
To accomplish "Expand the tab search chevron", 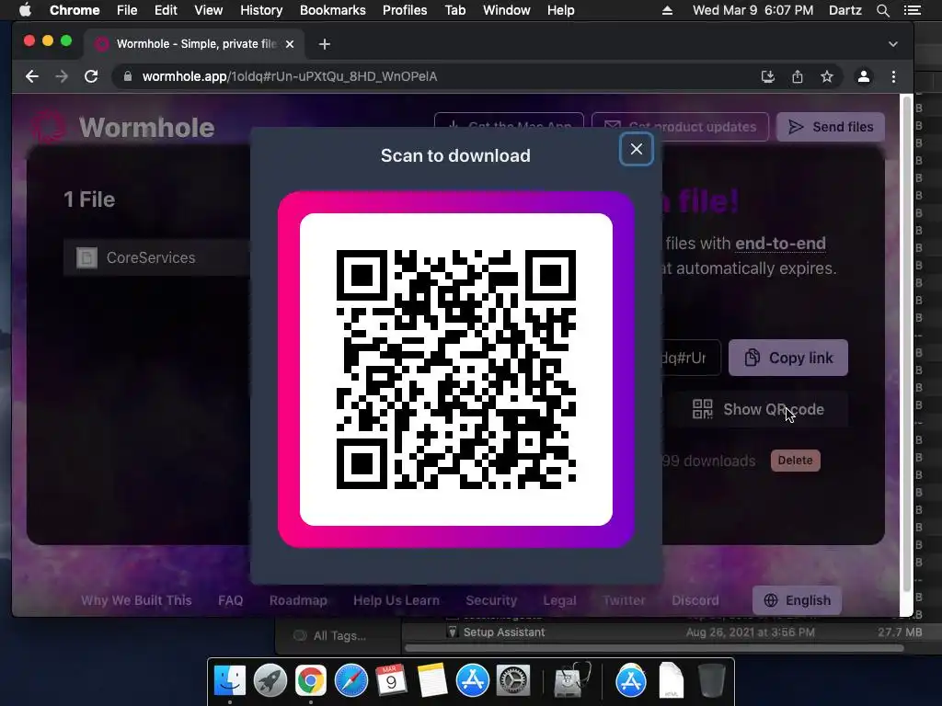I will 893,44.
